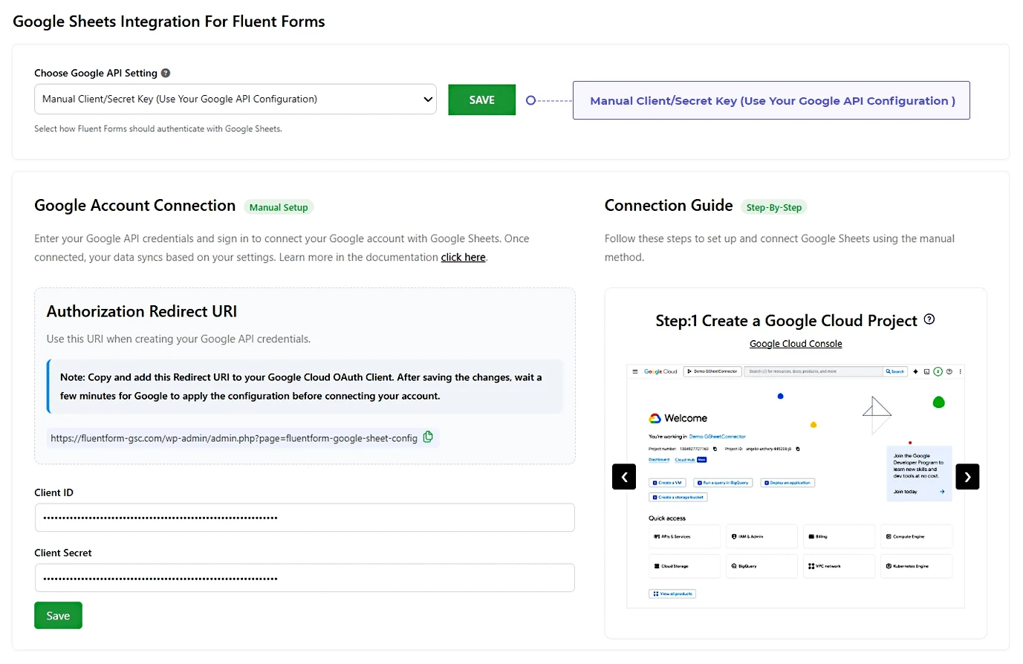Click the Client ID label
This screenshot has width=1023, height=664.
(53, 492)
